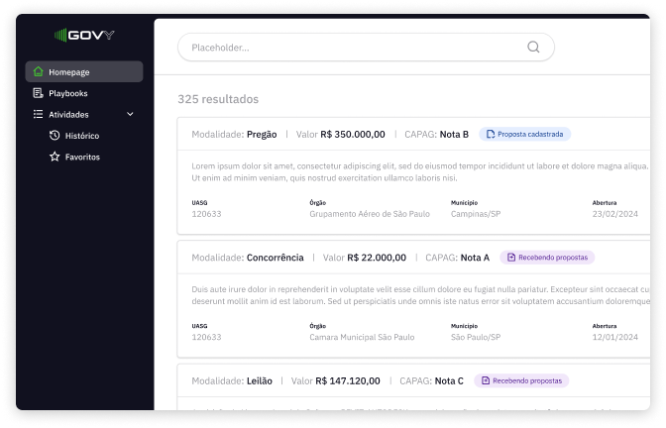Viewport: 666px width, 428px height.
Task: Click CAPAG: Nota A label
Action: tap(458, 258)
